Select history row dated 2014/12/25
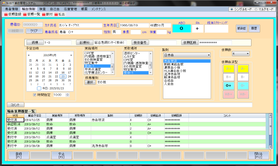Image resolution: width=278 pixels, height=166 pixels. coord(136,120)
